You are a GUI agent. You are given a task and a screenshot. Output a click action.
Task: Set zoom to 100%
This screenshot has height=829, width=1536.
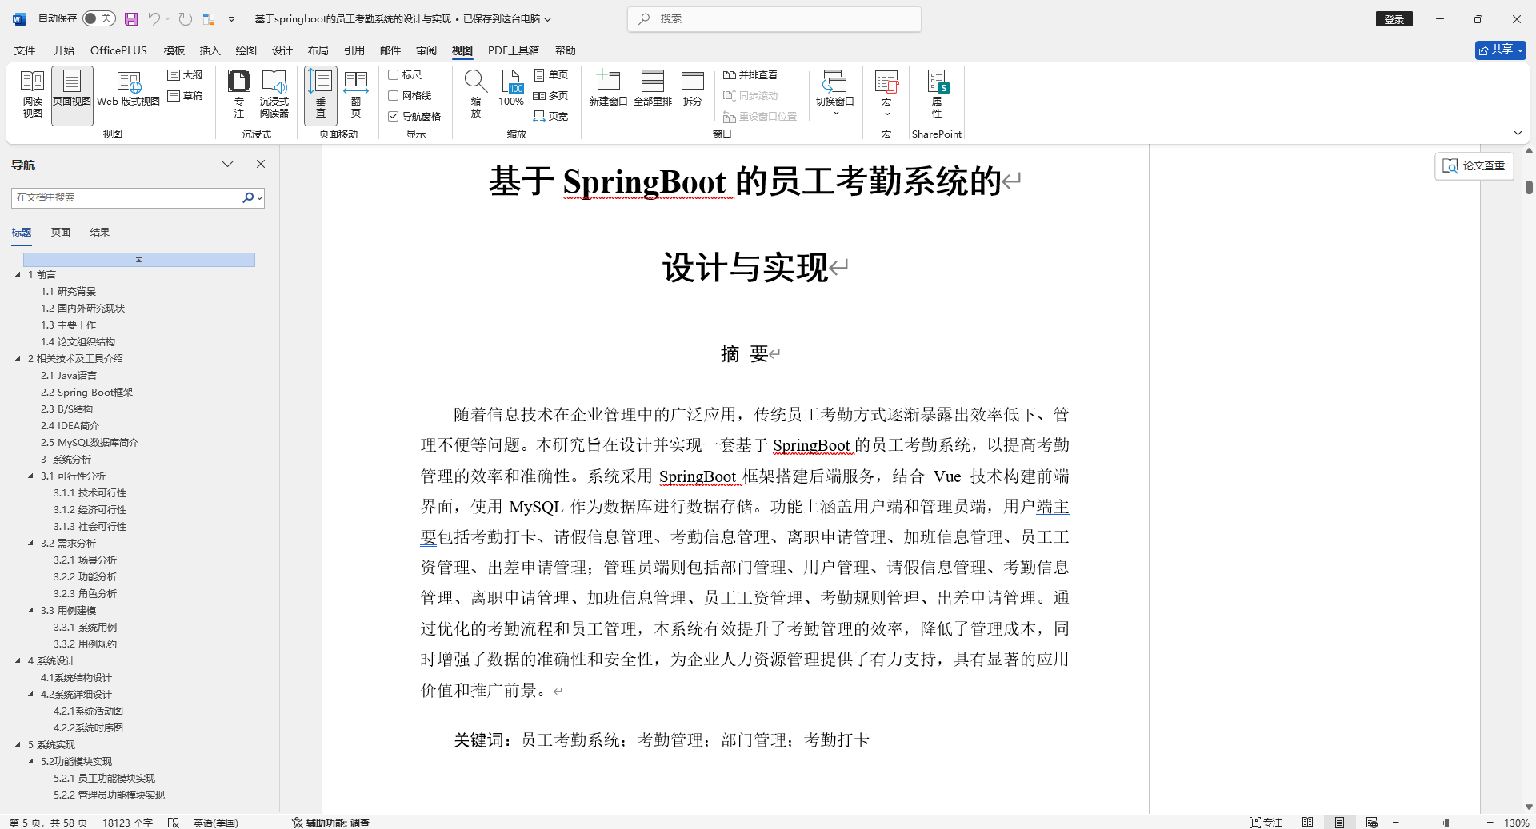coord(511,90)
